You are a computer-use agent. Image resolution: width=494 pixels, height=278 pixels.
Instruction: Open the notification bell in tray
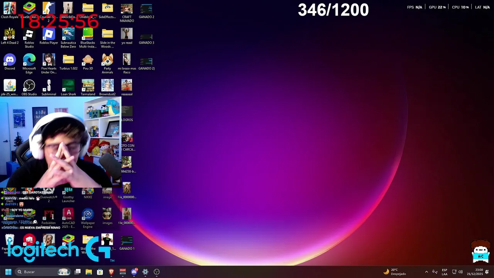click(x=487, y=272)
